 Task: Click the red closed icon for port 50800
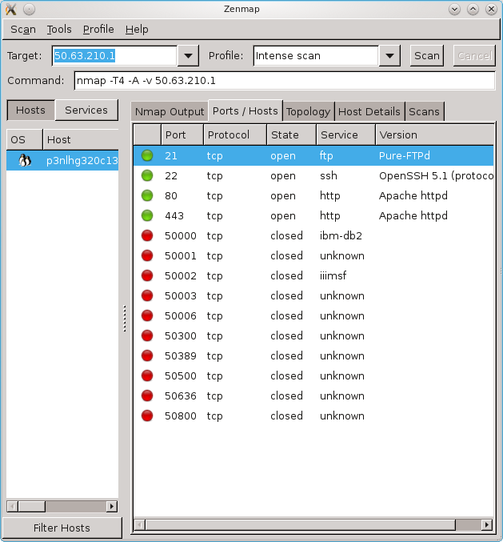(x=147, y=416)
